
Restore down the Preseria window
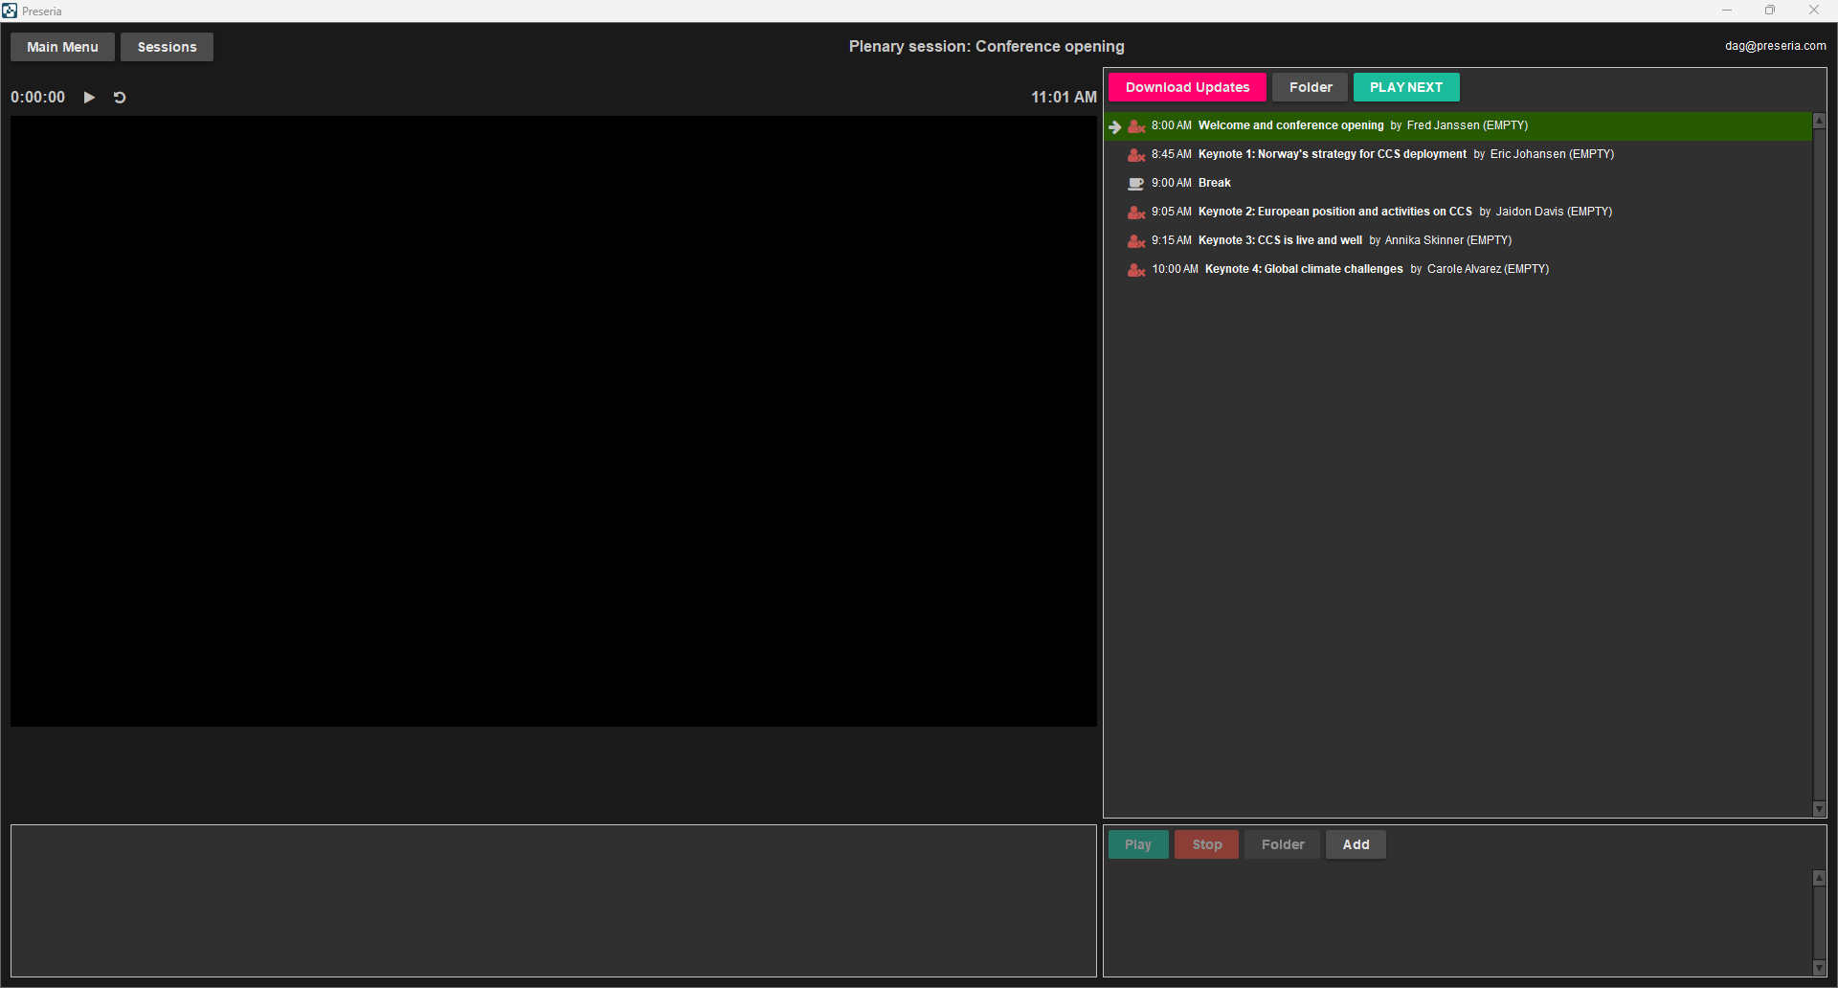[x=1770, y=11]
